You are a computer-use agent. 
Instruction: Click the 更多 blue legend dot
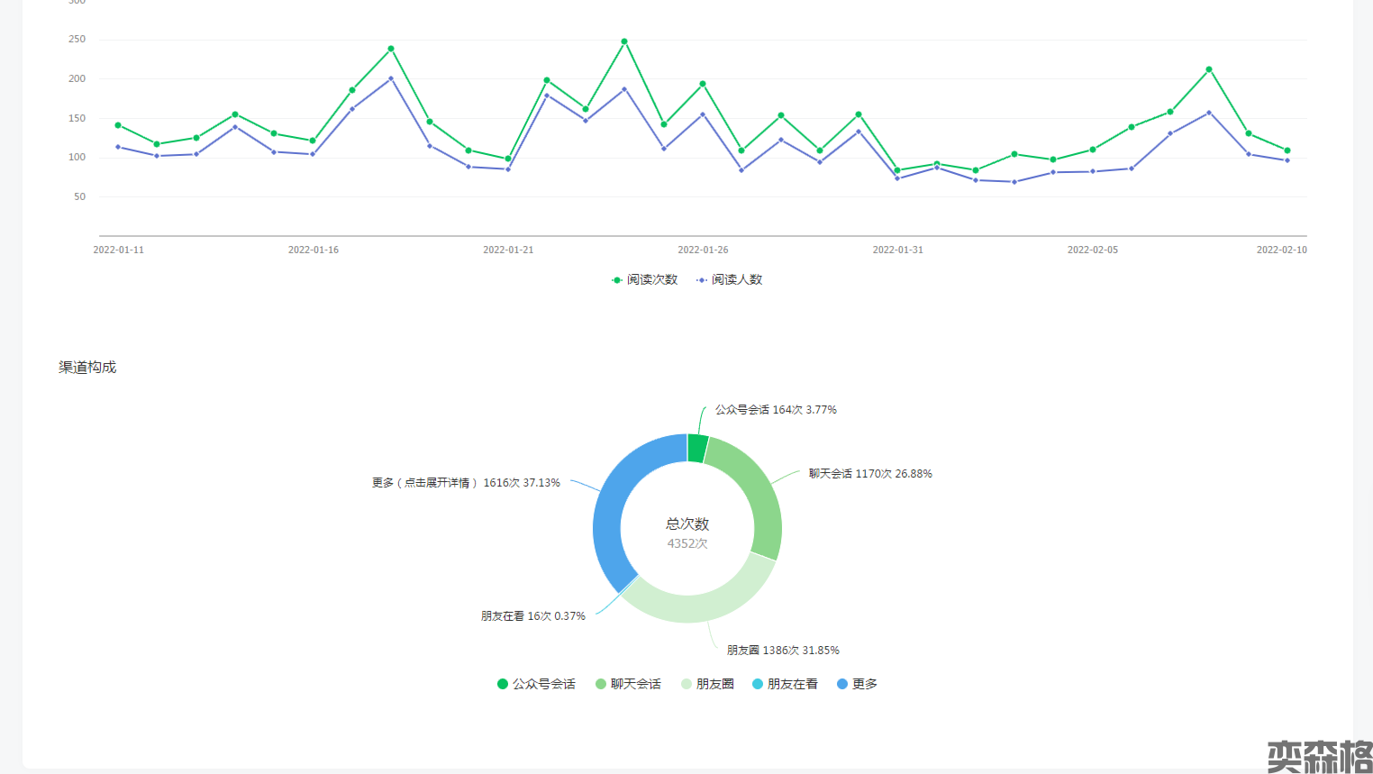click(842, 684)
